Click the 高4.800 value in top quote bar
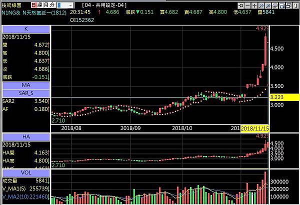300x205 pixels. coord(218,12)
